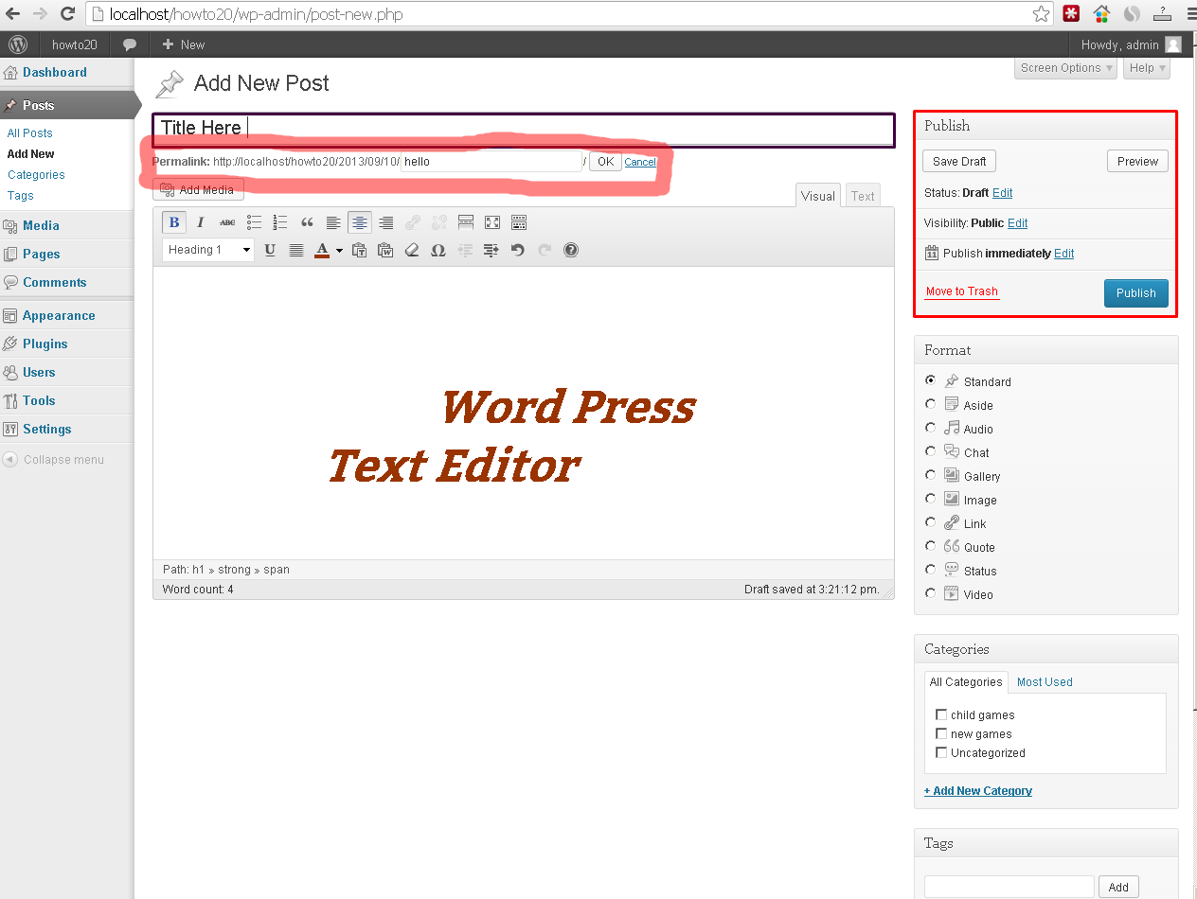
Task: Align text left
Action: coord(333,222)
